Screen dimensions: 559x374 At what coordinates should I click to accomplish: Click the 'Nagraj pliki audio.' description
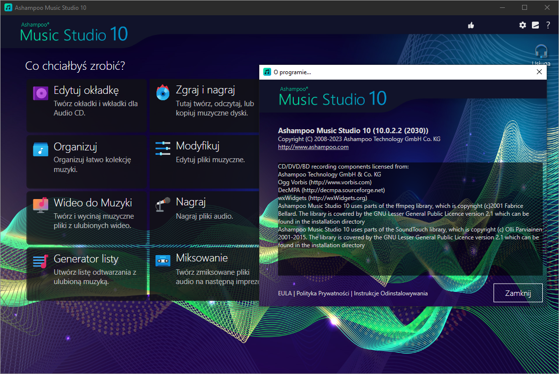point(204,216)
